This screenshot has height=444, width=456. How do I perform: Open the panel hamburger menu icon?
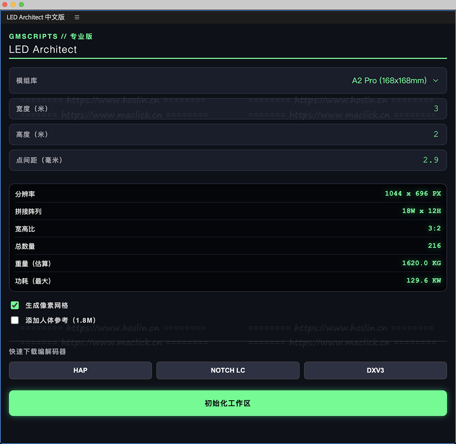pyautogui.click(x=77, y=17)
